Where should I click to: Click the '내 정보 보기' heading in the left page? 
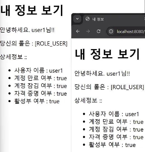pyautogui.click(x=32, y=10)
